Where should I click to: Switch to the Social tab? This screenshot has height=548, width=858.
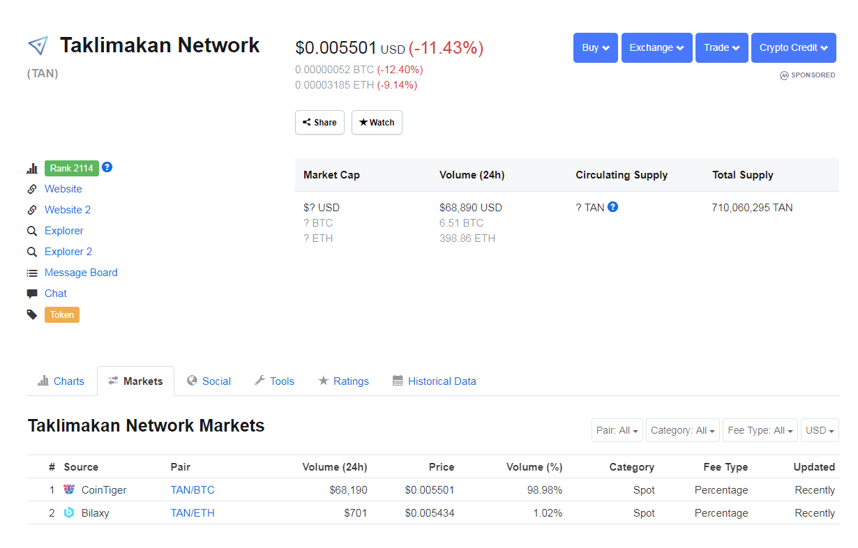(x=209, y=381)
